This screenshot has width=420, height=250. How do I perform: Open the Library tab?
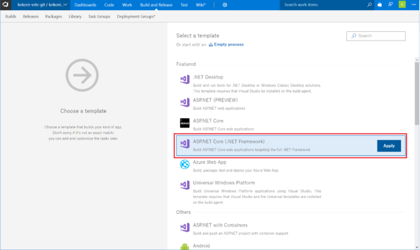coord(75,16)
